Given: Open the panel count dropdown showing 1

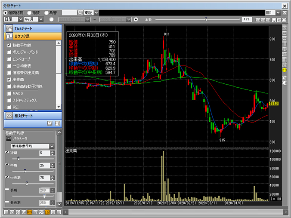Looking at the screenshot, I should tap(278, 12).
